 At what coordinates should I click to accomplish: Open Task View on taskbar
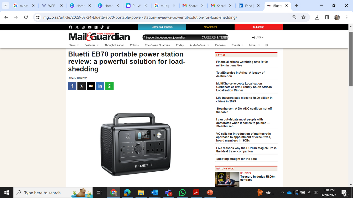pos(99,193)
